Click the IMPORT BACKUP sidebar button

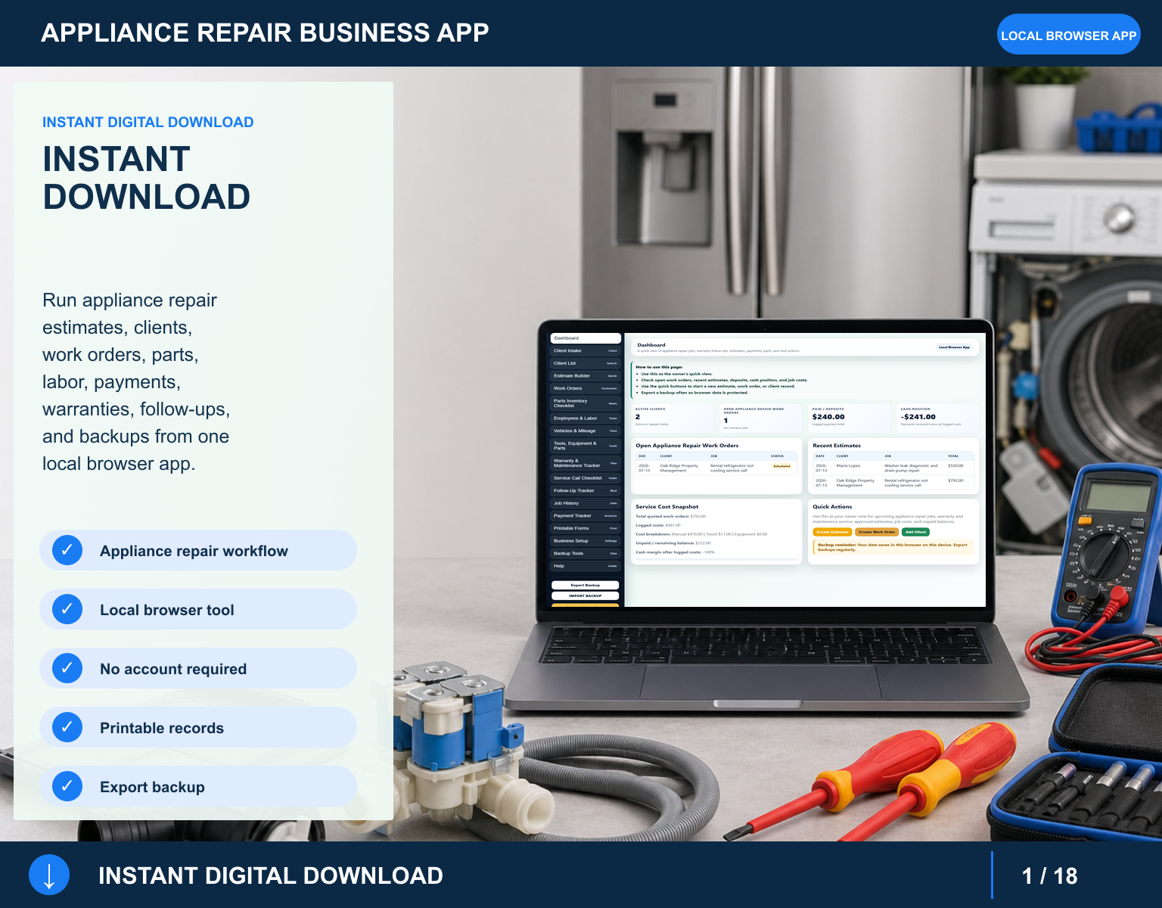click(586, 595)
